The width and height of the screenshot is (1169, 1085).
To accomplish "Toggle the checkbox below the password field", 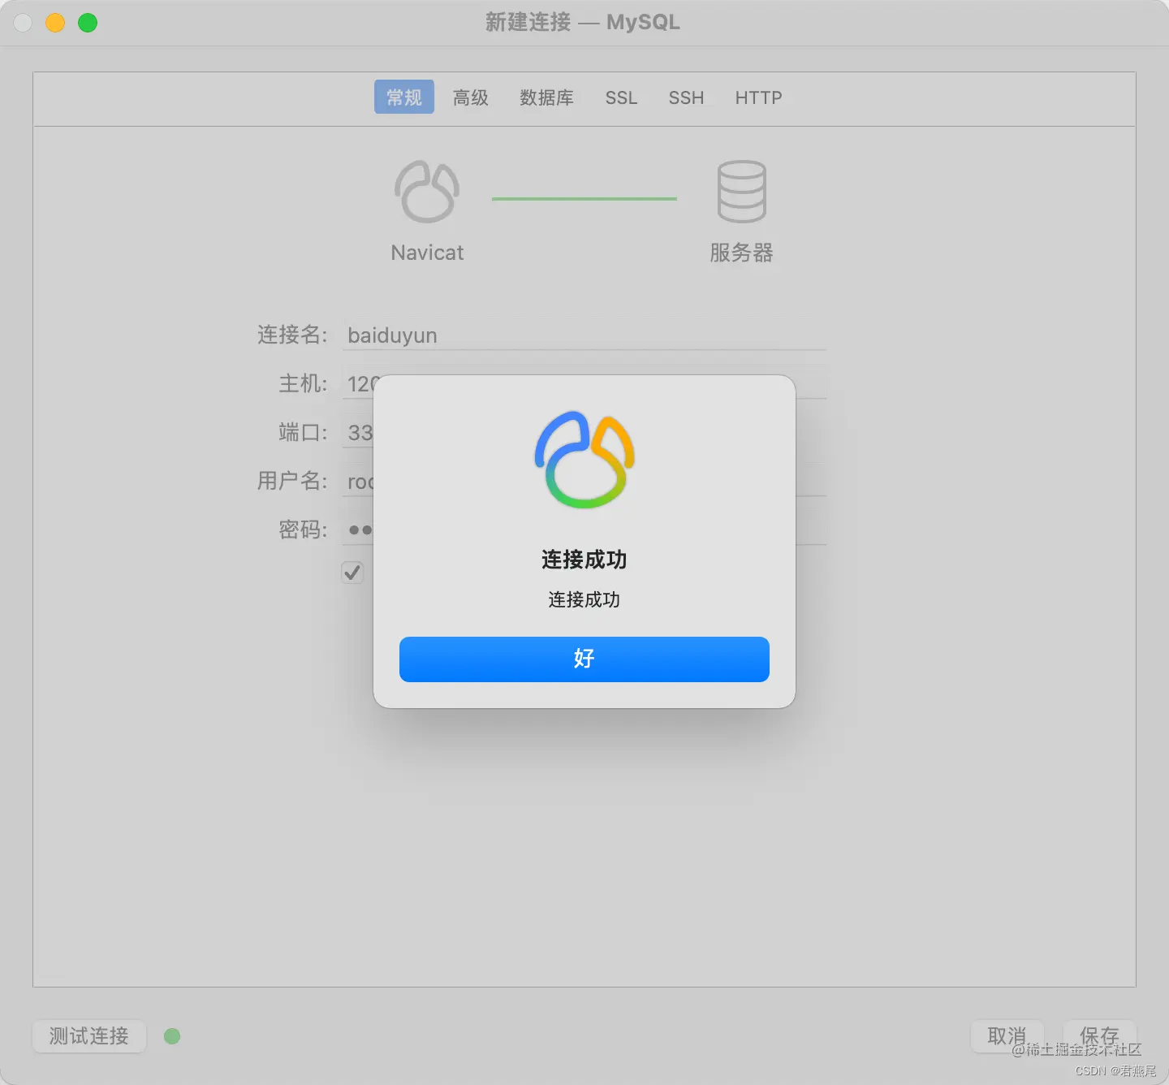I will coord(352,573).
